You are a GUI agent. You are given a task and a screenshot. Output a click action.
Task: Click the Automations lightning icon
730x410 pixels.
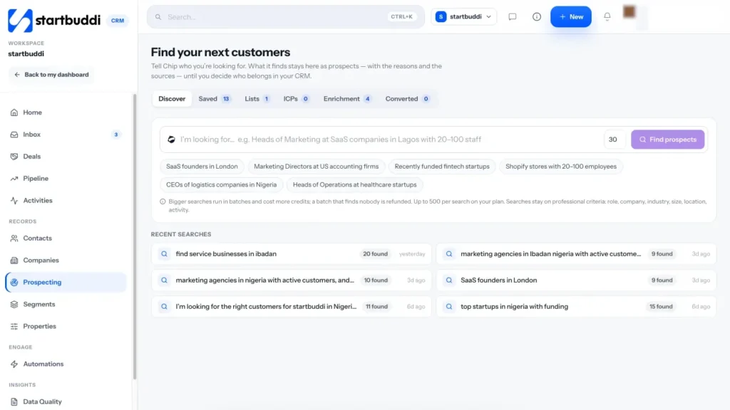pyautogui.click(x=14, y=364)
